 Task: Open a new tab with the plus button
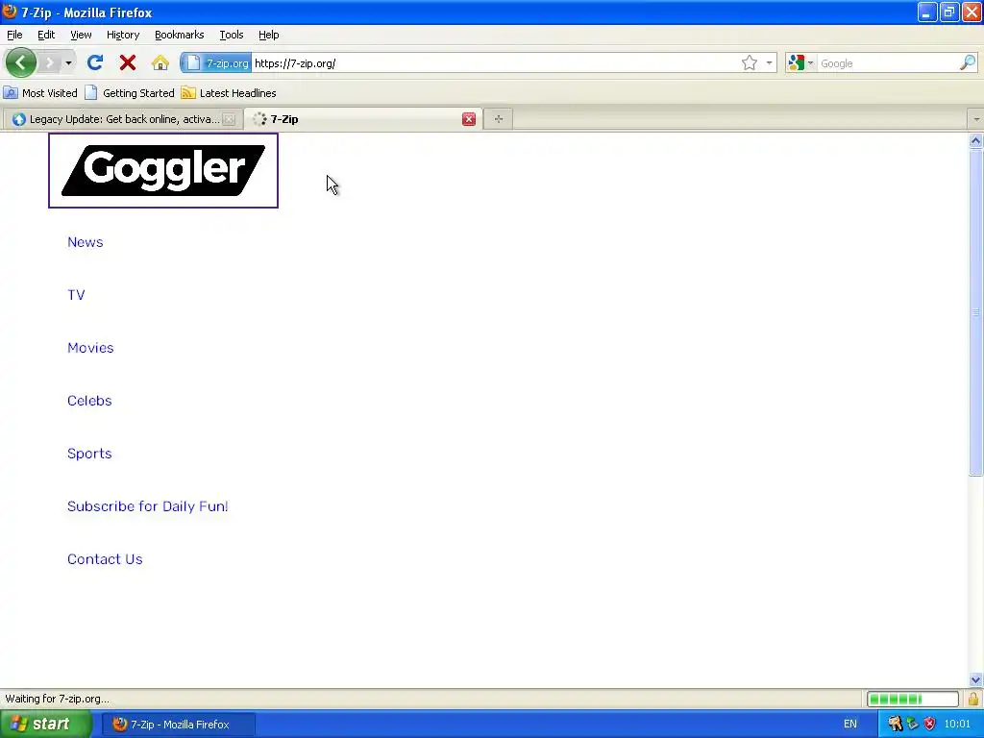pos(499,119)
